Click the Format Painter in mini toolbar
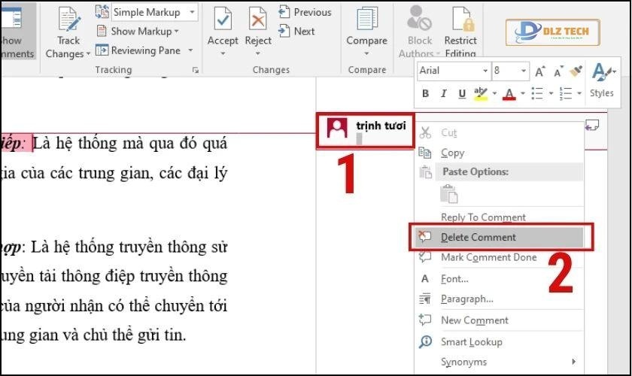 [576, 71]
